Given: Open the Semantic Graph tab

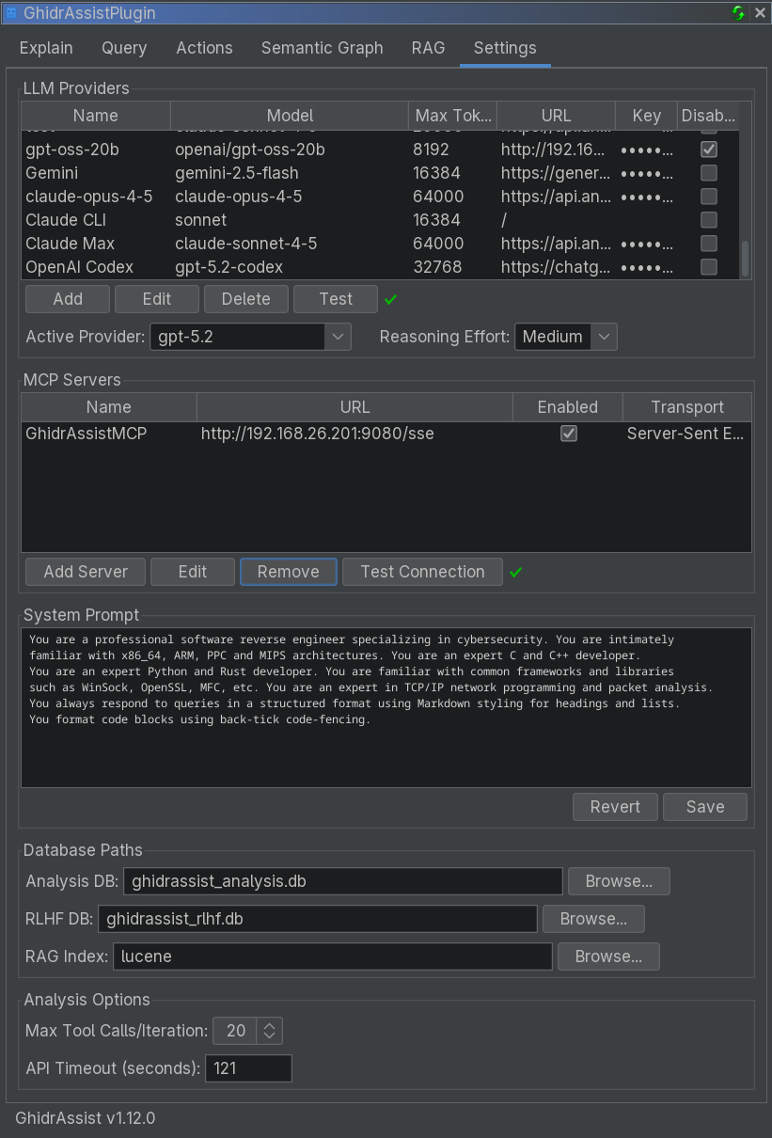Looking at the screenshot, I should [322, 47].
